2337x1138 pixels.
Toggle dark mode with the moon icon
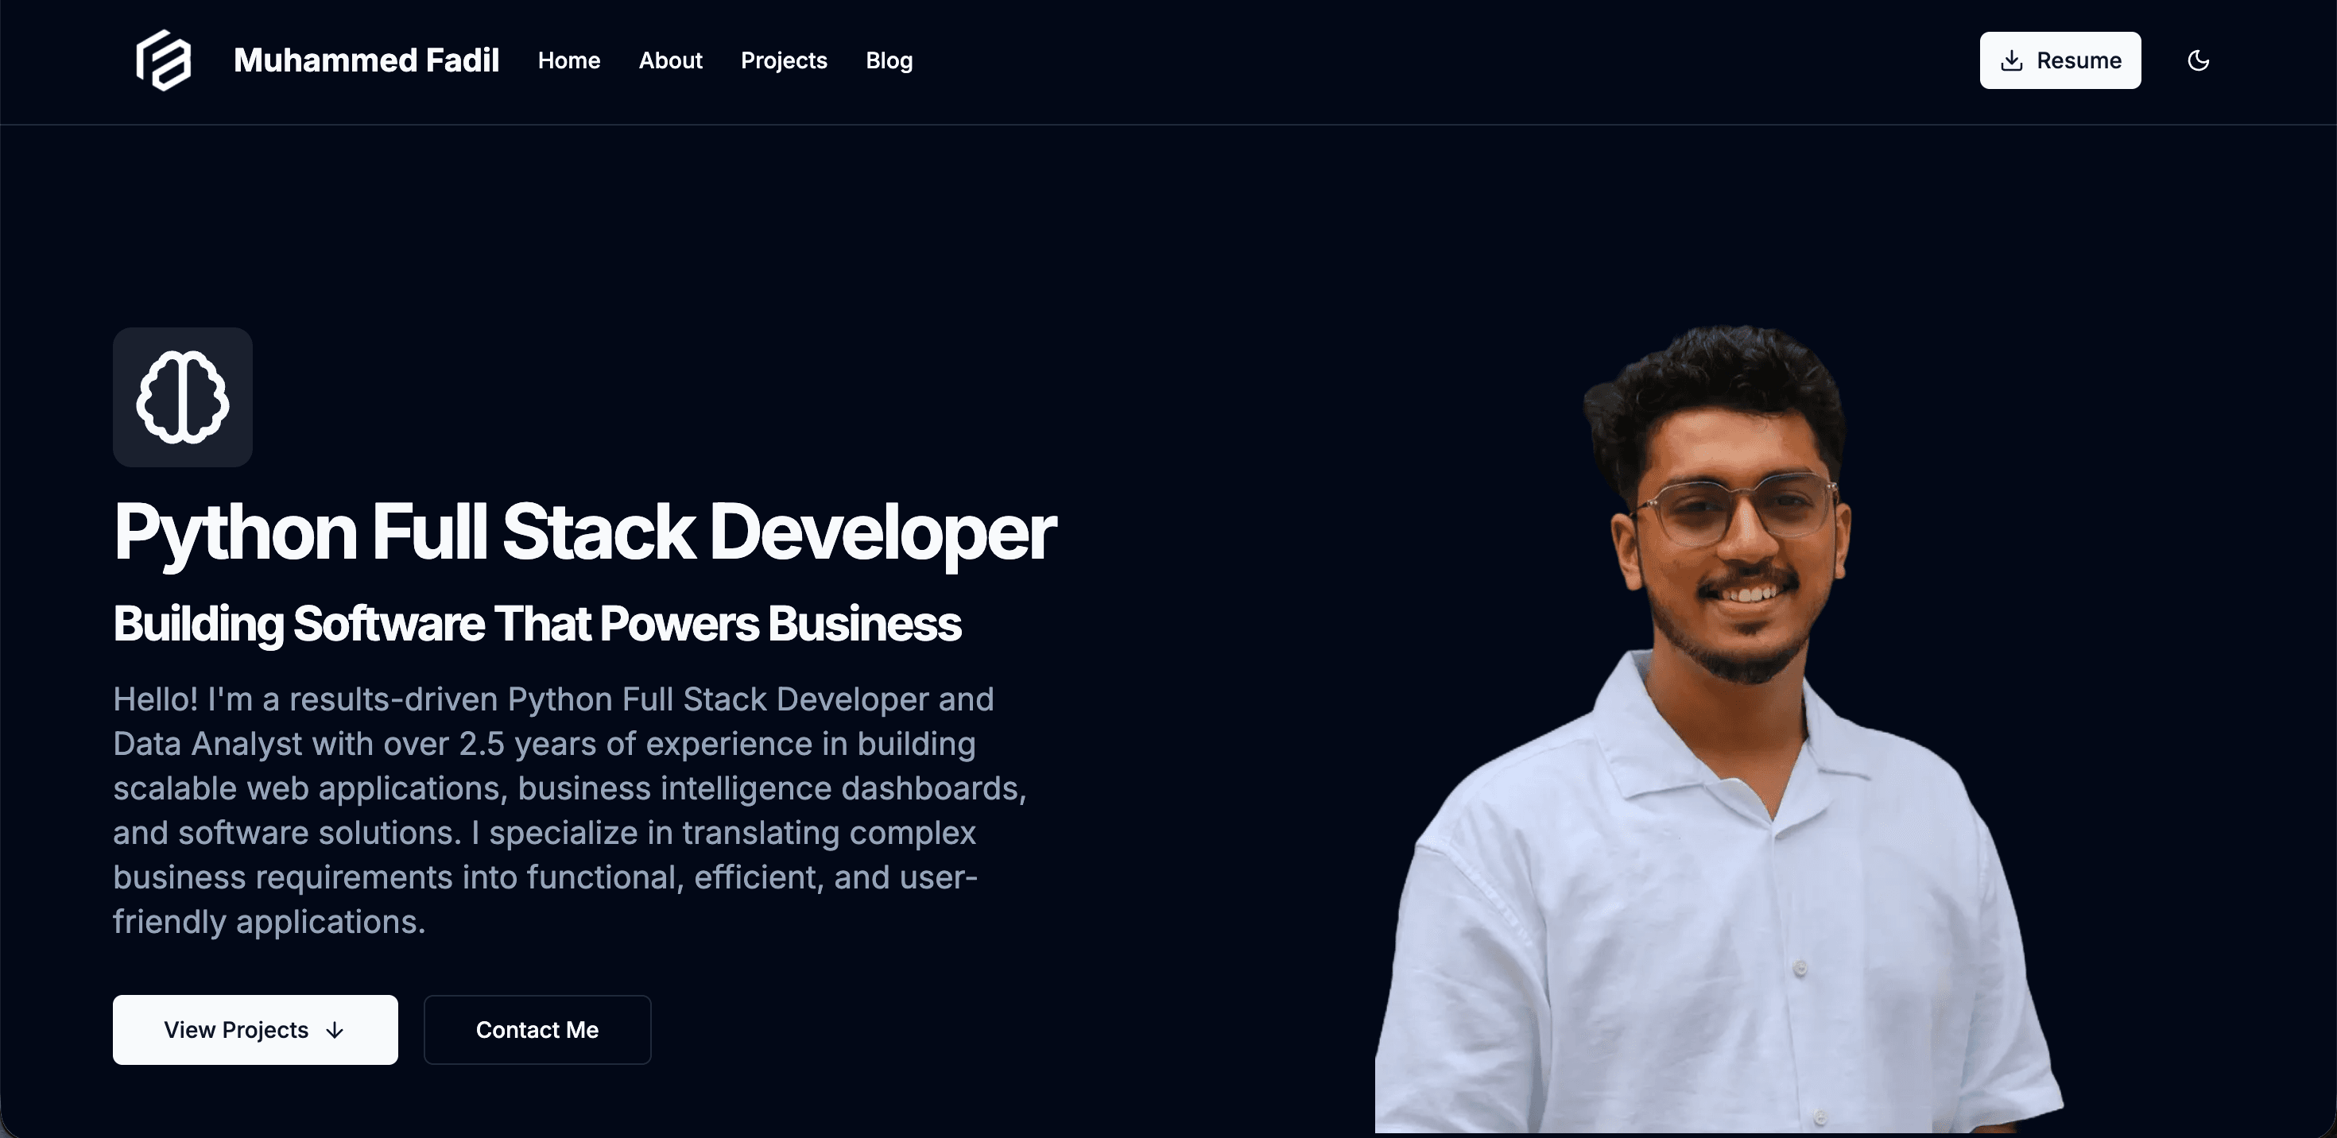click(2199, 60)
